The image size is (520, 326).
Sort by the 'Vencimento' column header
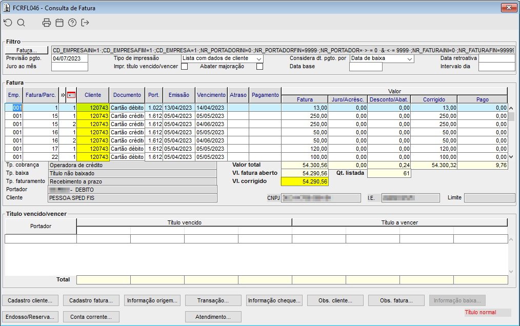pyautogui.click(x=211, y=95)
